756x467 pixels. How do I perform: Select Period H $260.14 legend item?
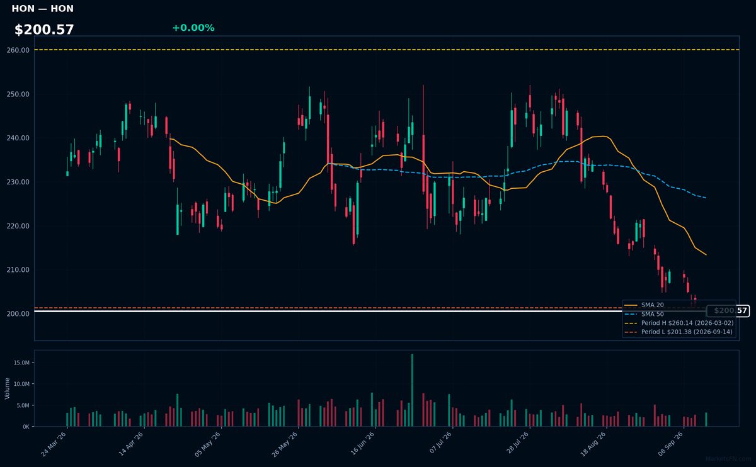(x=679, y=323)
